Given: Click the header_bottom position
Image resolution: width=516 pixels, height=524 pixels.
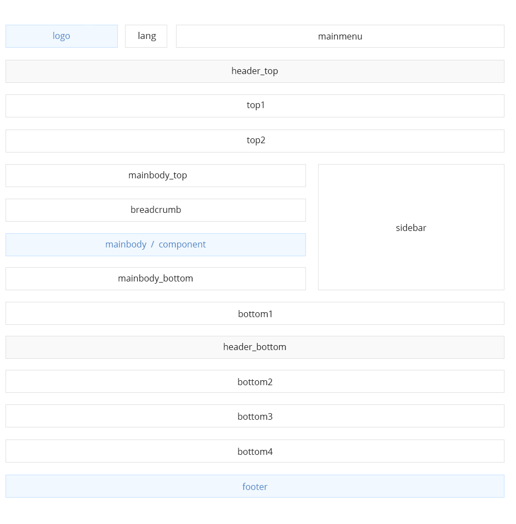Looking at the screenshot, I should pyautogui.click(x=255, y=347).
